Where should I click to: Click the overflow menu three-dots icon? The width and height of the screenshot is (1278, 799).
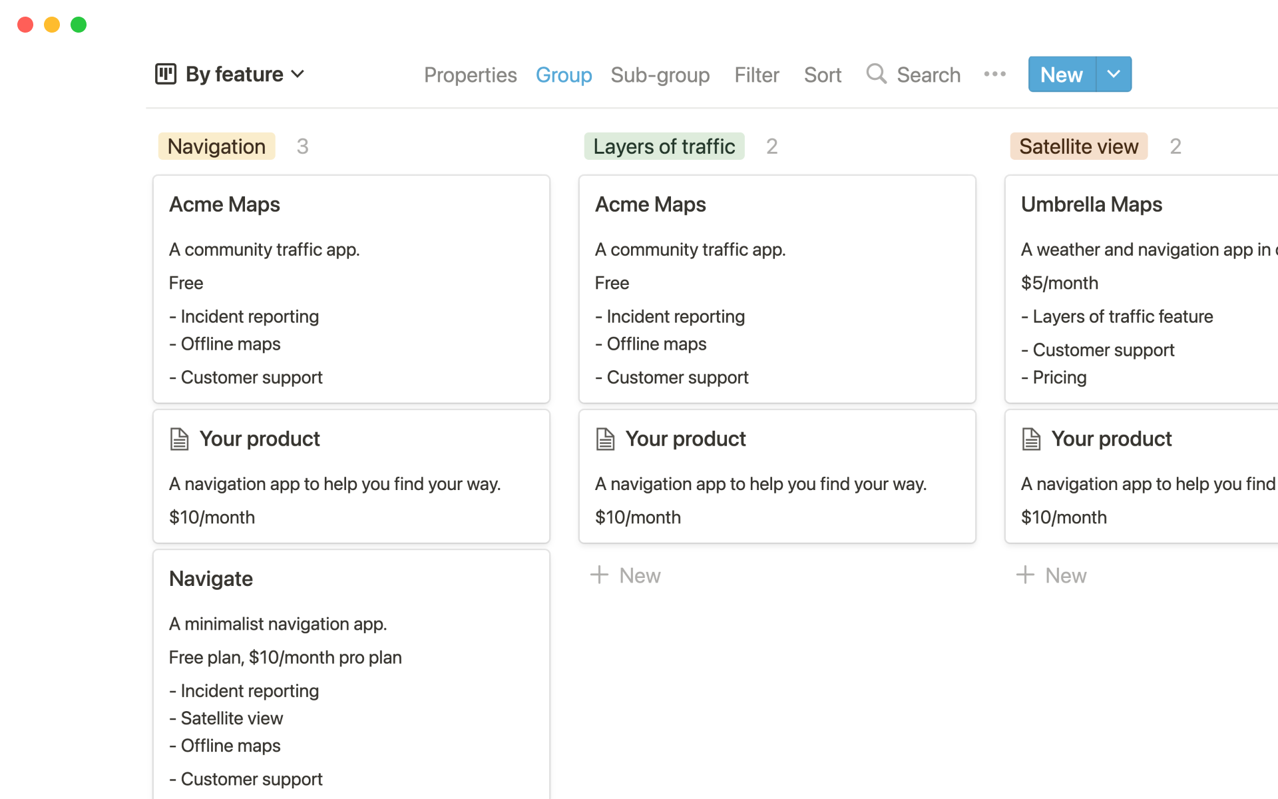click(x=994, y=75)
